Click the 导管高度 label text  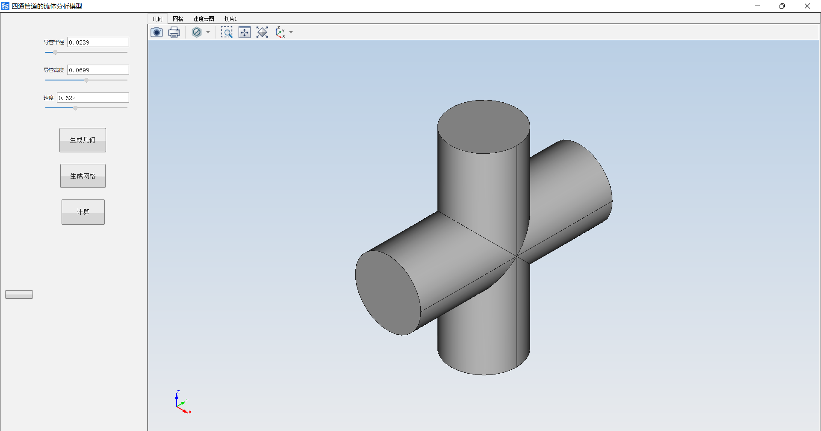tap(54, 70)
